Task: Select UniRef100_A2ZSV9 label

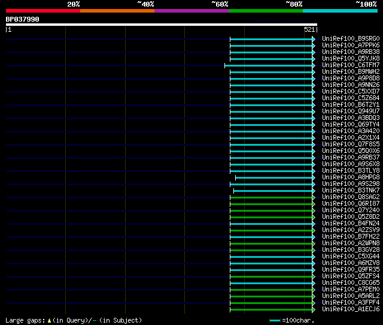Action: [x=351, y=230]
